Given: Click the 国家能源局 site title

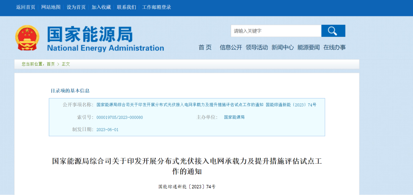Looking at the screenshot, I should [90, 35].
